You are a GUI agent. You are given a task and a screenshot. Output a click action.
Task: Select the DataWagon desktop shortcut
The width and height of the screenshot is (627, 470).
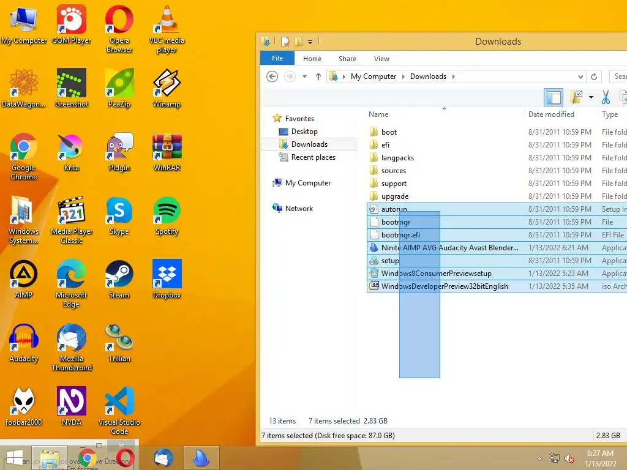(x=24, y=88)
